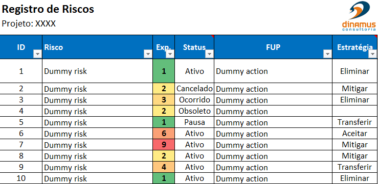Open the Status column filter dropdown
The width and height of the screenshot is (378, 184).
(x=209, y=55)
